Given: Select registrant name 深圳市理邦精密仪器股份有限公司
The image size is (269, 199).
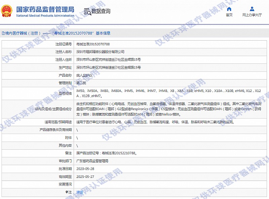Looking at the screenshot, I should pos(100,52).
